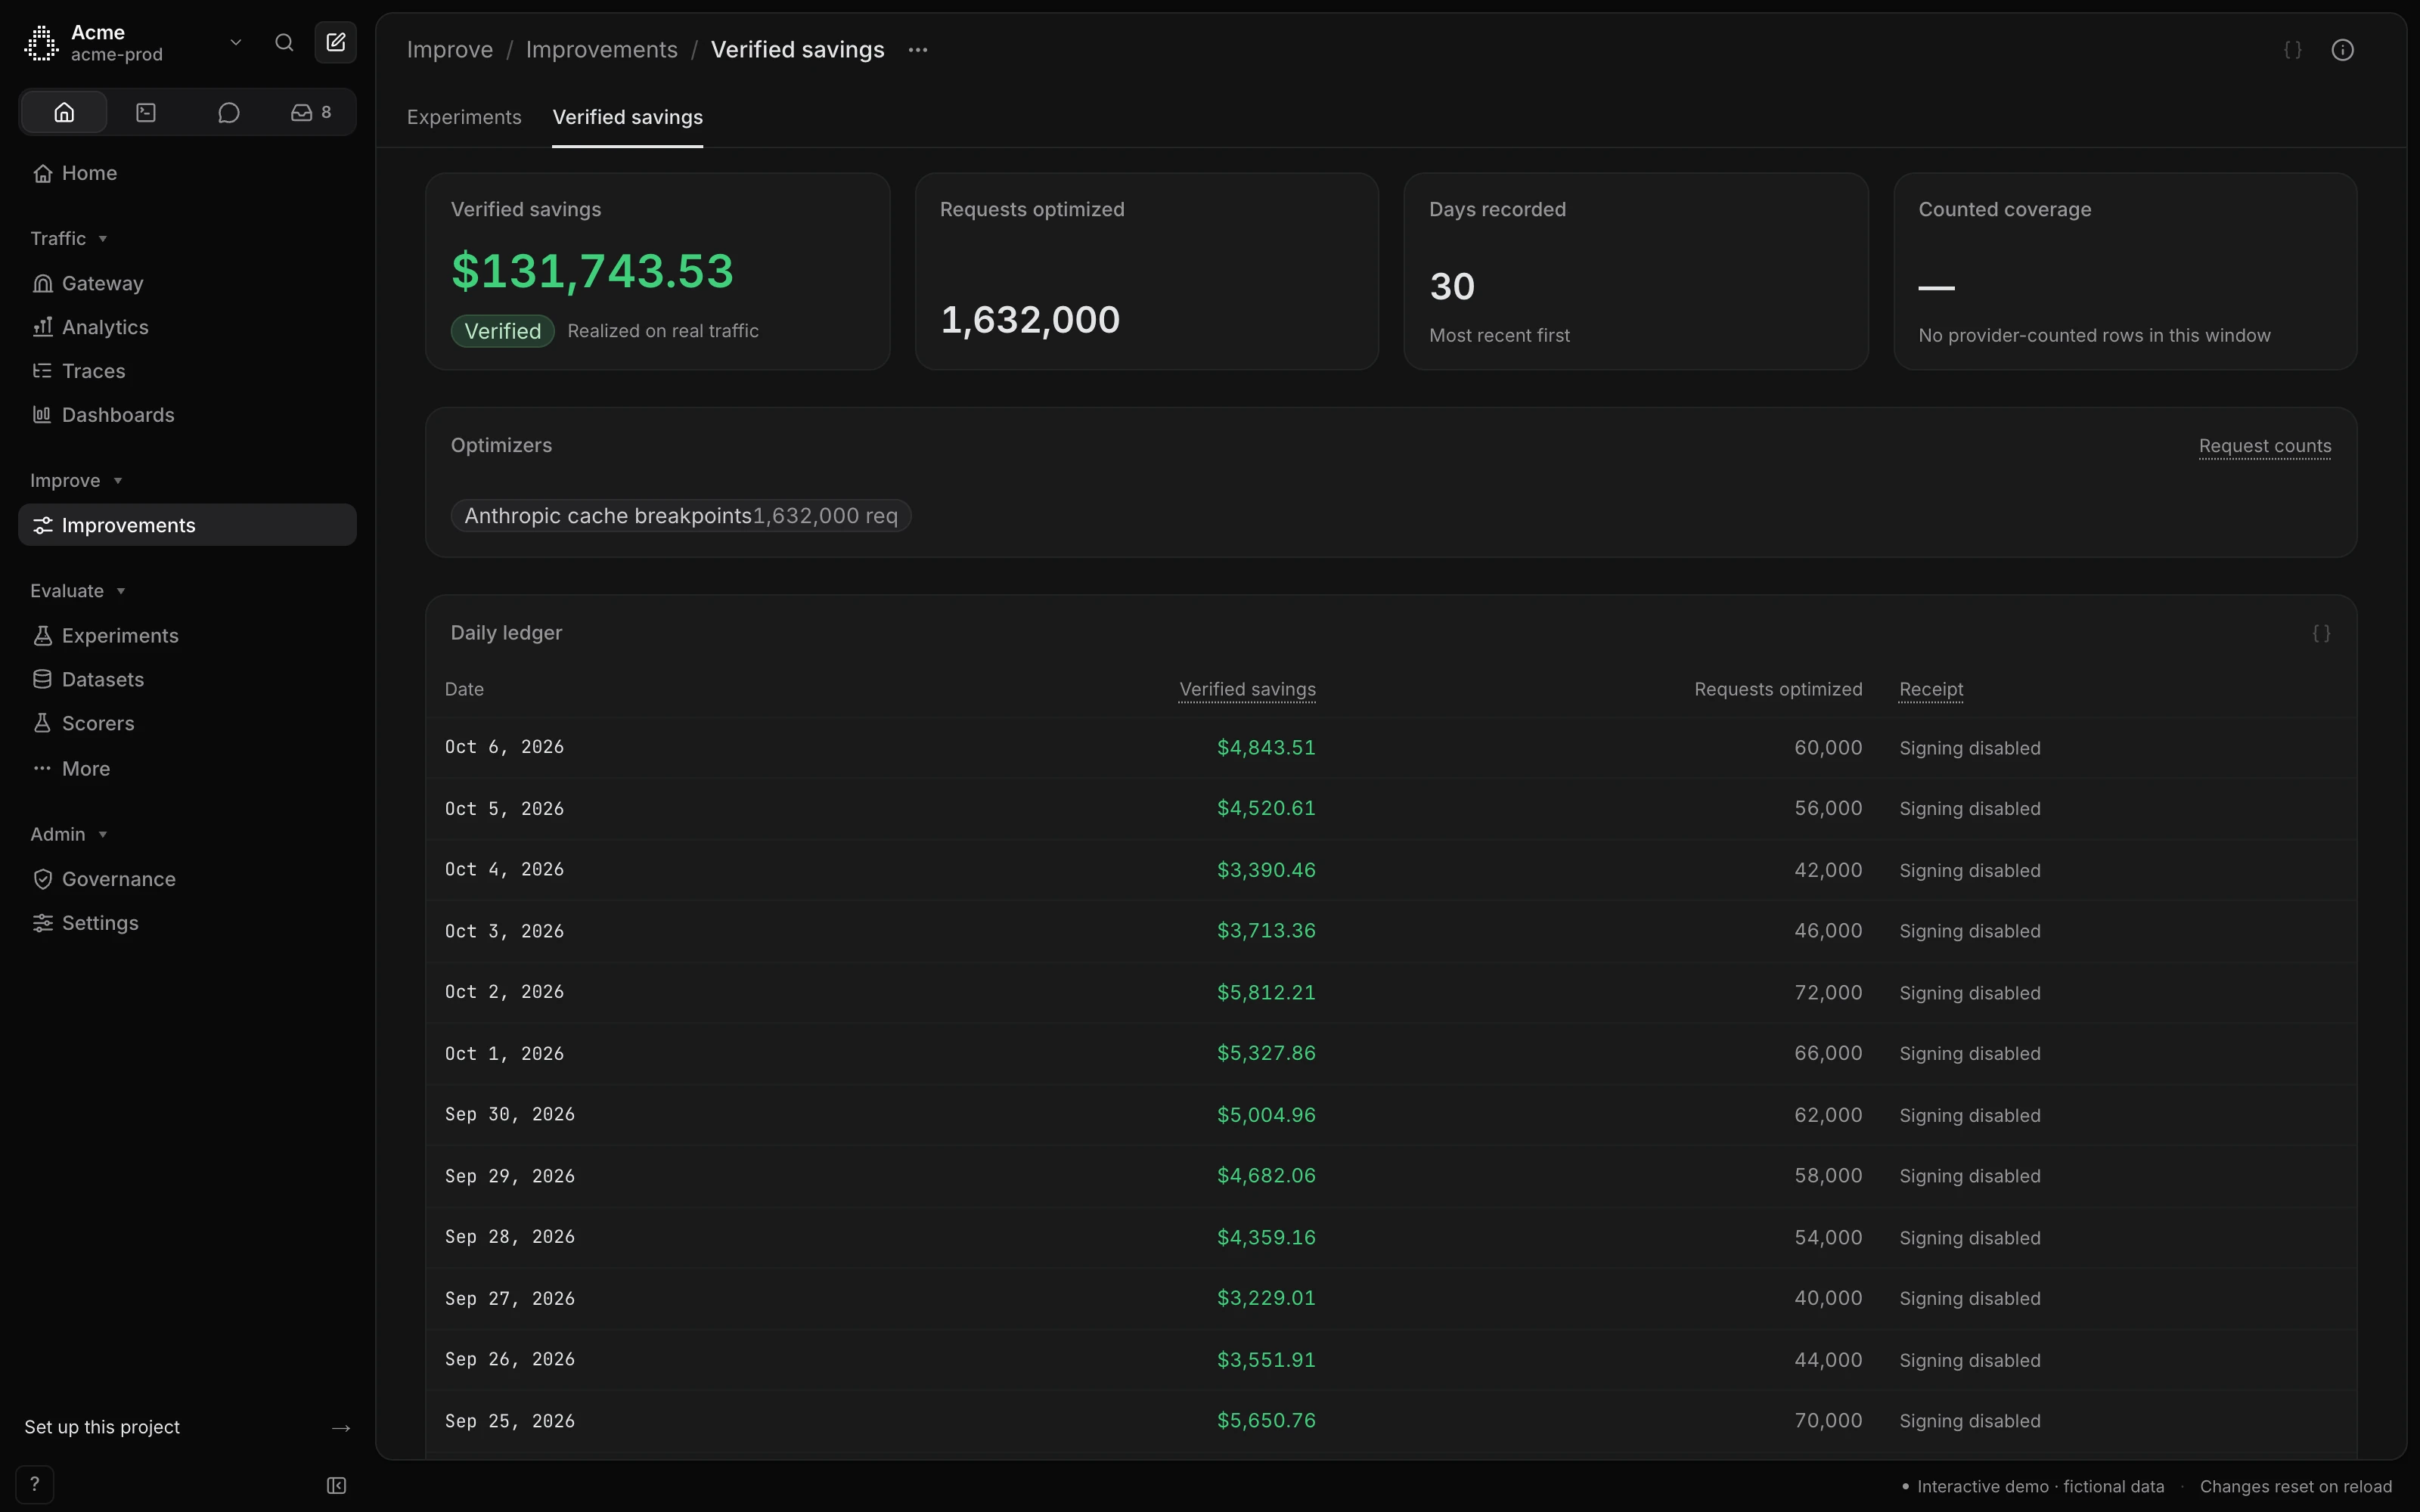This screenshot has height=1512, width=2420.
Task: Open Traces in sidebar
Action: [187, 371]
